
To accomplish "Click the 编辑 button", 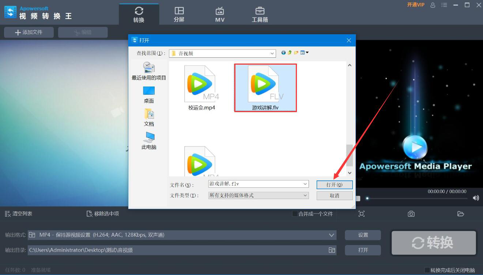I will click(83, 32).
